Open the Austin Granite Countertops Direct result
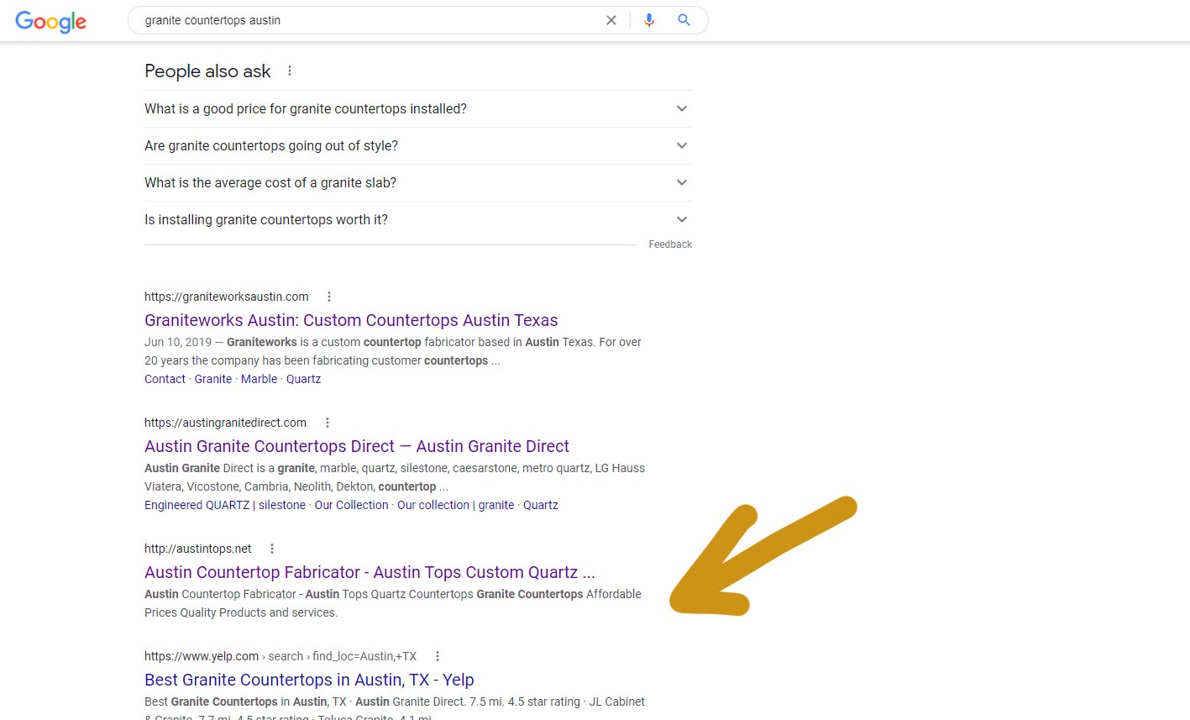This screenshot has height=720, width=1190. [357, 446]
